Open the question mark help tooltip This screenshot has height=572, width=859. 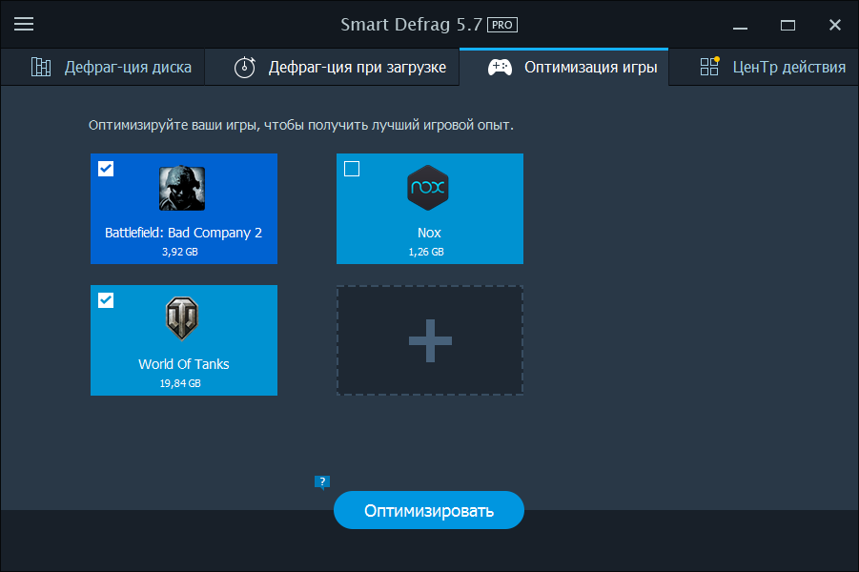point(322,482)
